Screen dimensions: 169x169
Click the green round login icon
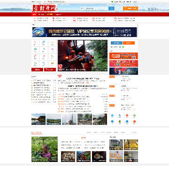point(123,47)
